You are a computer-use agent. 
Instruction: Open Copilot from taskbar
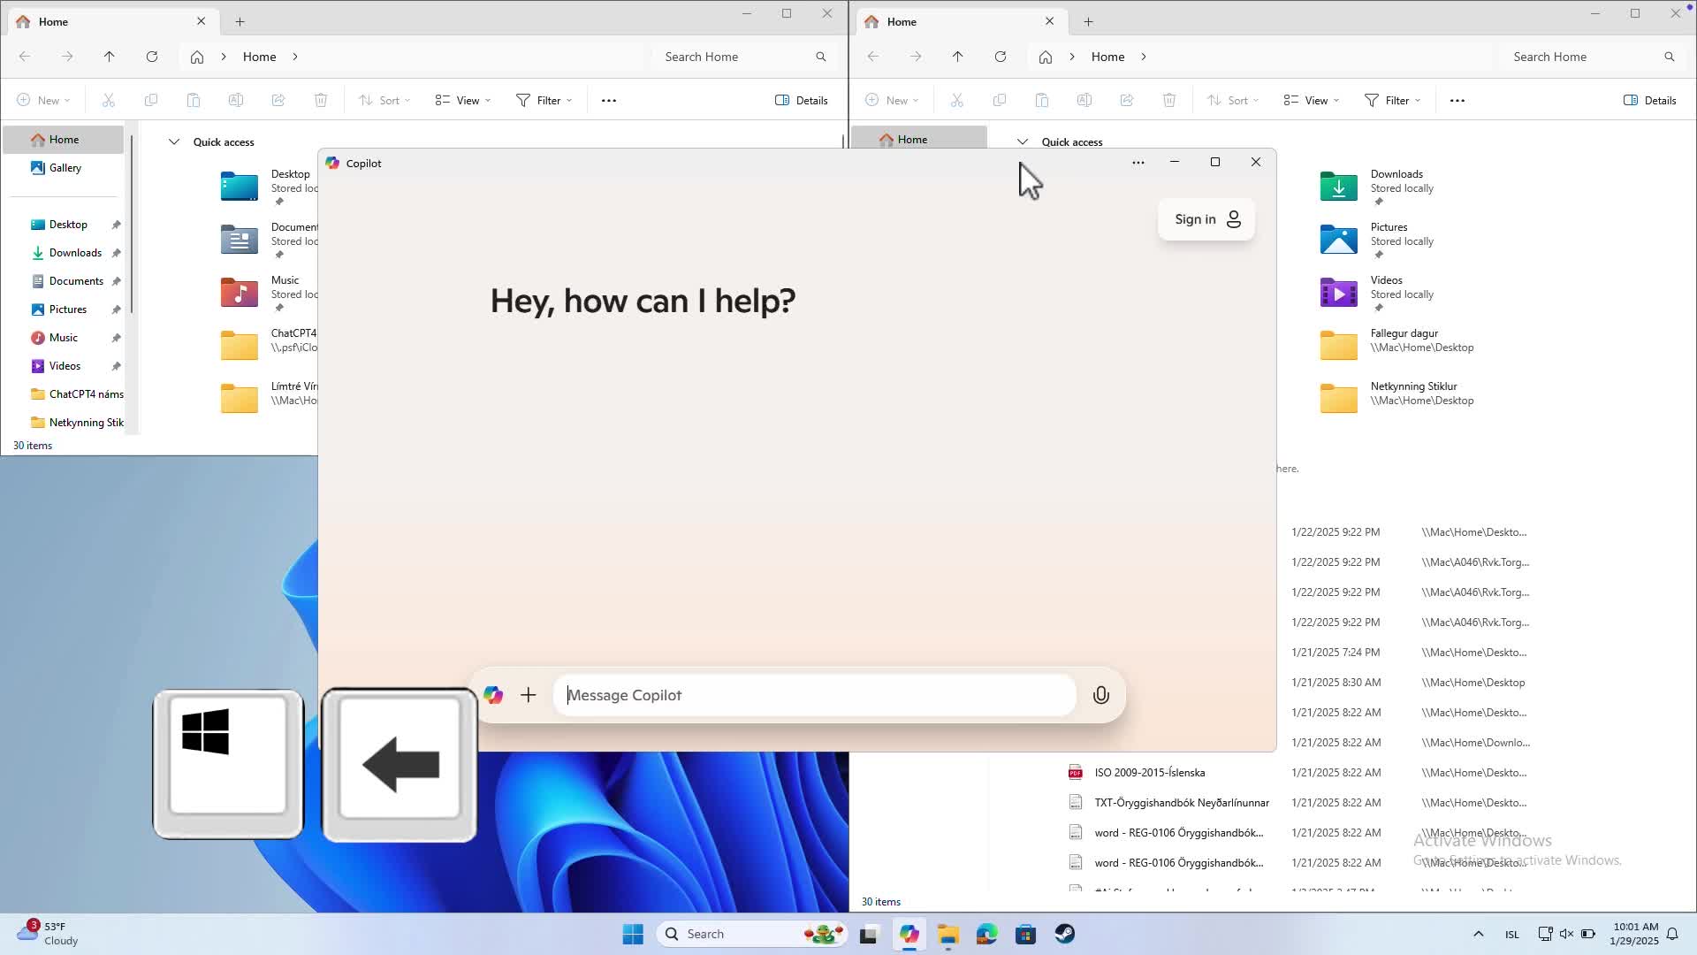tap(909, 934)
